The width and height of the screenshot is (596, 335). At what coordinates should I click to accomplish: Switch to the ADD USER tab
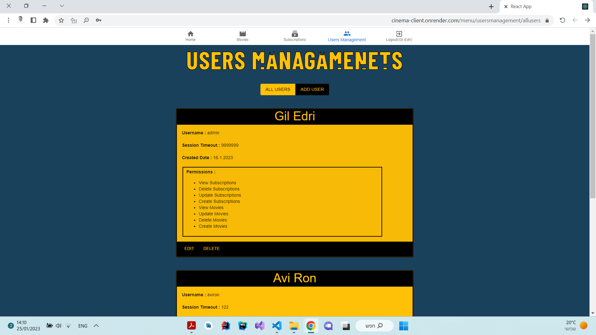(312, 89)
